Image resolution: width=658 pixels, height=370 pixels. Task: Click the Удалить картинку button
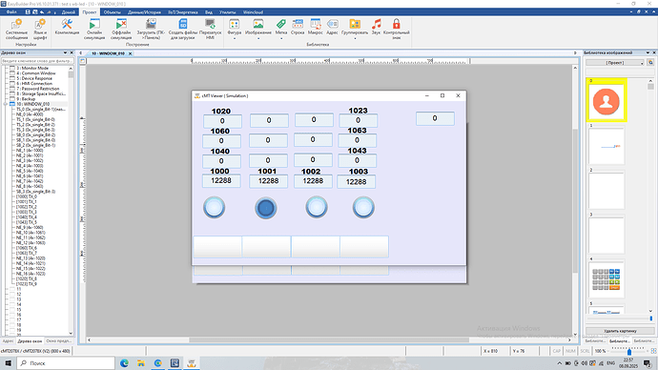pos(620,331)
